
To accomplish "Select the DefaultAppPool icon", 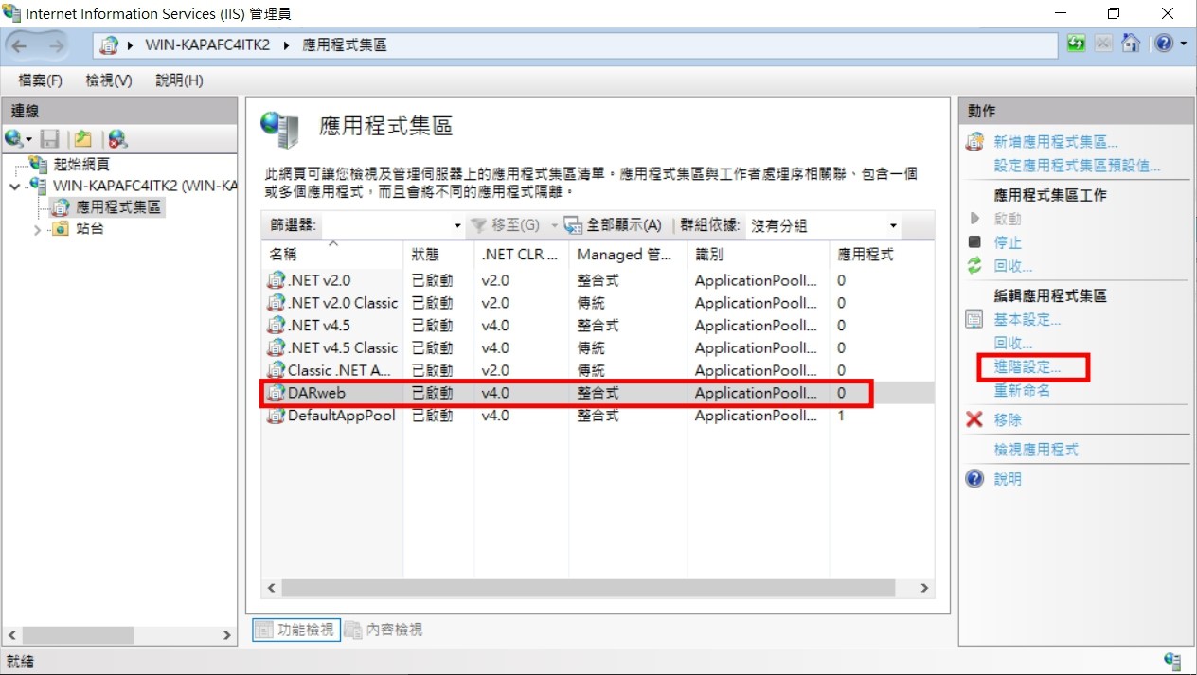I will (276, 416).
